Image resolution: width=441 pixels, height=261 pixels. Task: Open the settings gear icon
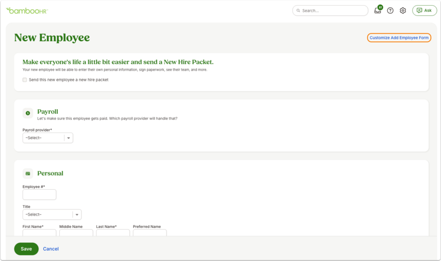pyautogui.click(x=403, y=11)
